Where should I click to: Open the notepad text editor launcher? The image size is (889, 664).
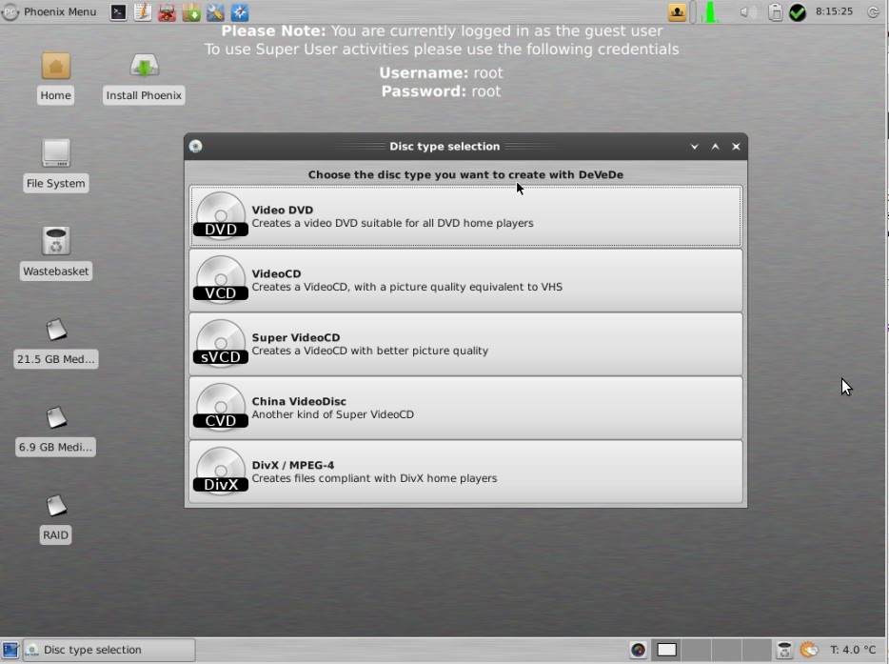[x=143, y=12]
